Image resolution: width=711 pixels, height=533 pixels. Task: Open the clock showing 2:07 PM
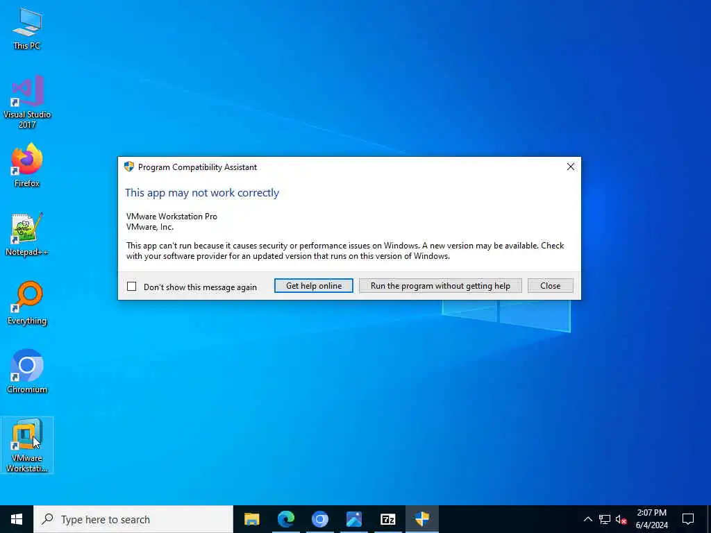(x=651, y=519)
